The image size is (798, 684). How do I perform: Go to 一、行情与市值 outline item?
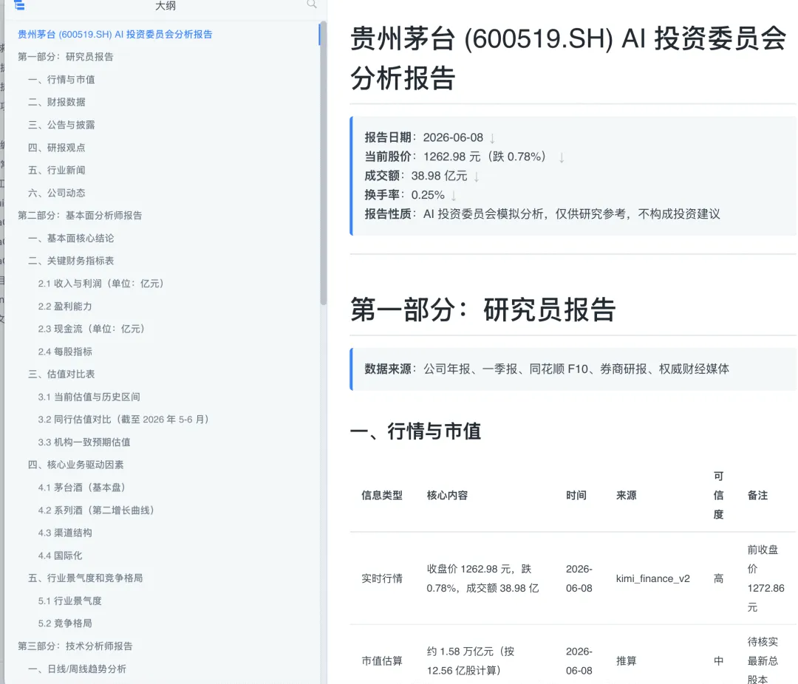[x=61, y=79]
